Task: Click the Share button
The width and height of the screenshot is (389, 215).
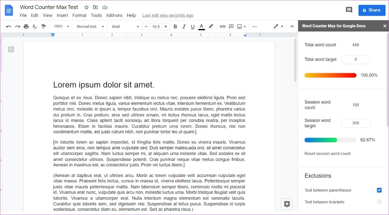Action: (372, 10)
